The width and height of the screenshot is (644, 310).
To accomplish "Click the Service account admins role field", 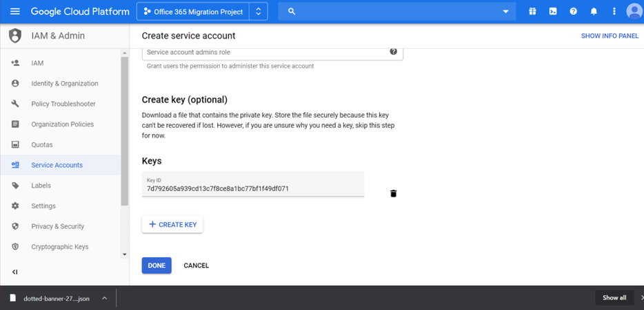I will click(x=265, y=52).
